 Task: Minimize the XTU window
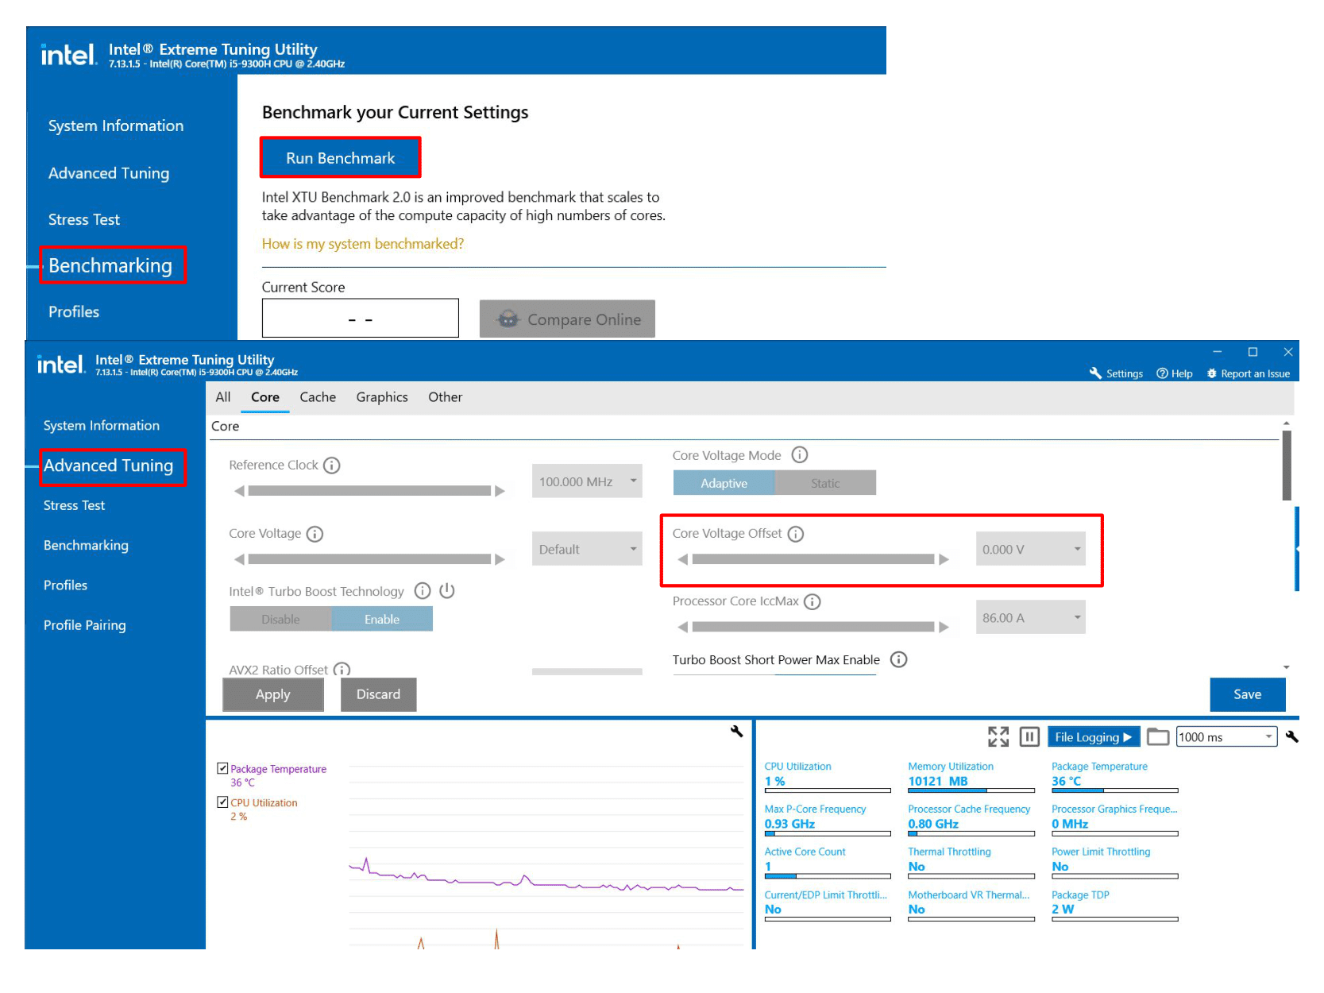tap(1217, 351)
